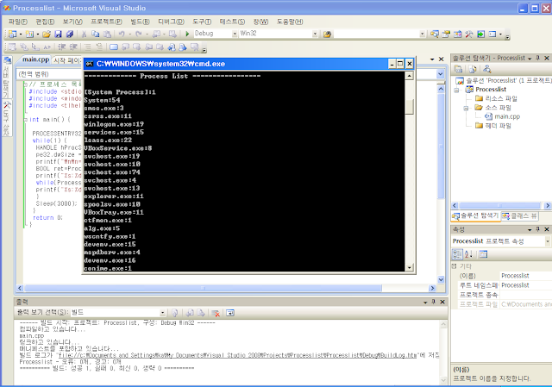Screen dimensions: 552x387
Task: Click the Save All icon
Action: 70,34
